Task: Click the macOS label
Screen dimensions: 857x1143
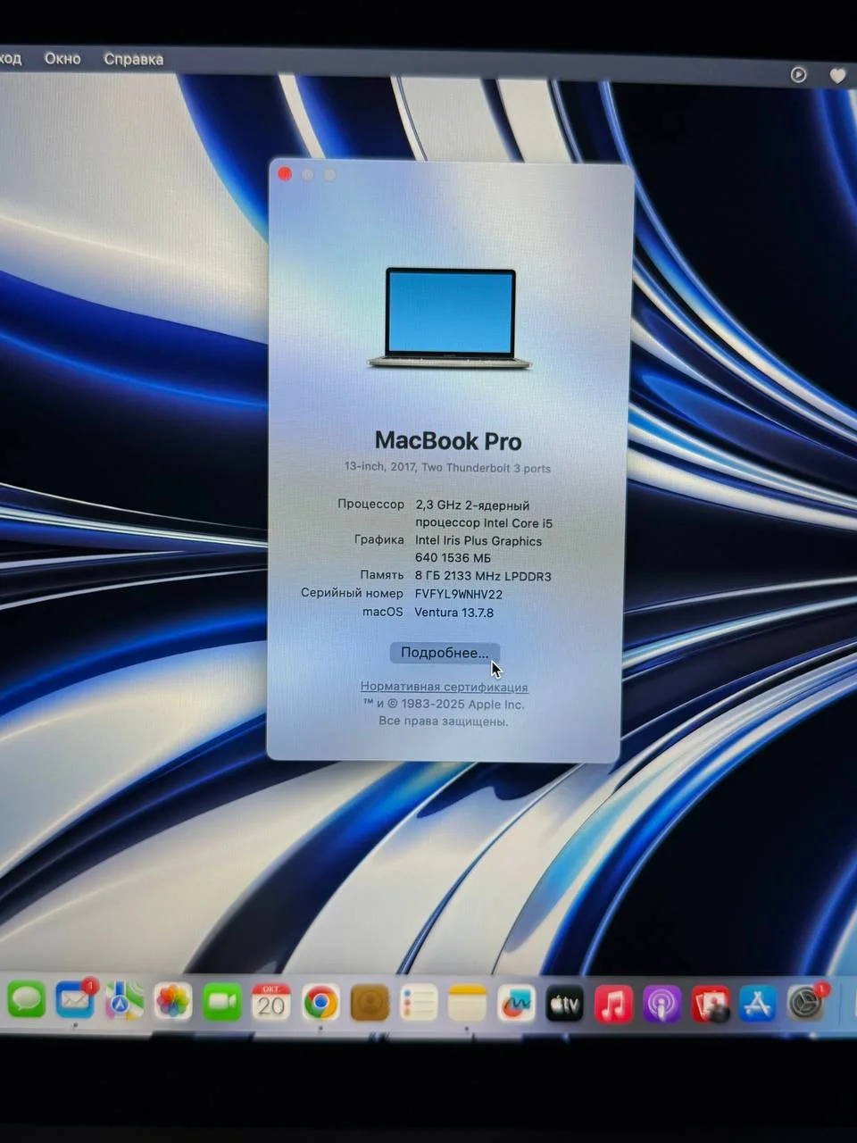Action: point(382,612)
